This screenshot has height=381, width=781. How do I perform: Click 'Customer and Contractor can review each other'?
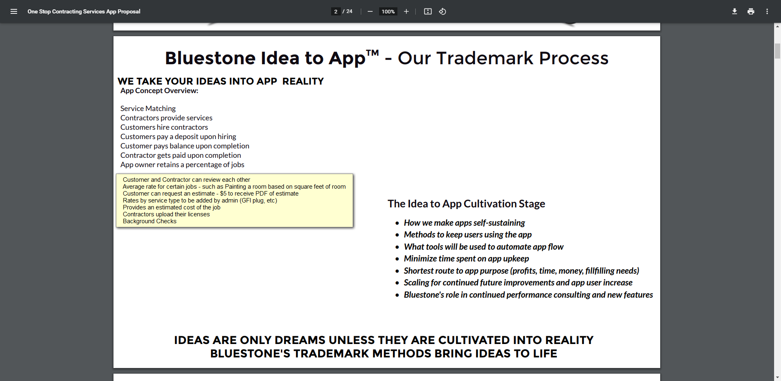click(186, 180)
